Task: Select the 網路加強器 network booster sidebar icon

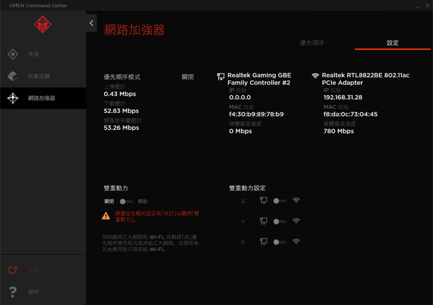Action: click(x=13, y=98)
